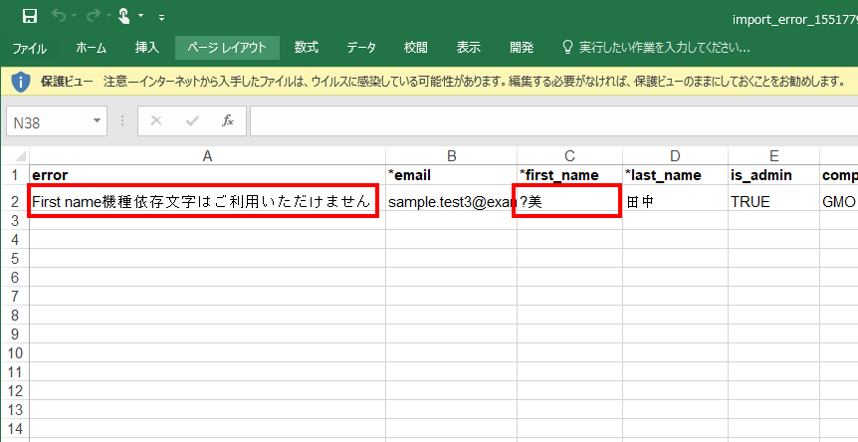Select column C header
Viewport: 858px width, 442px height.
(569, 155)
